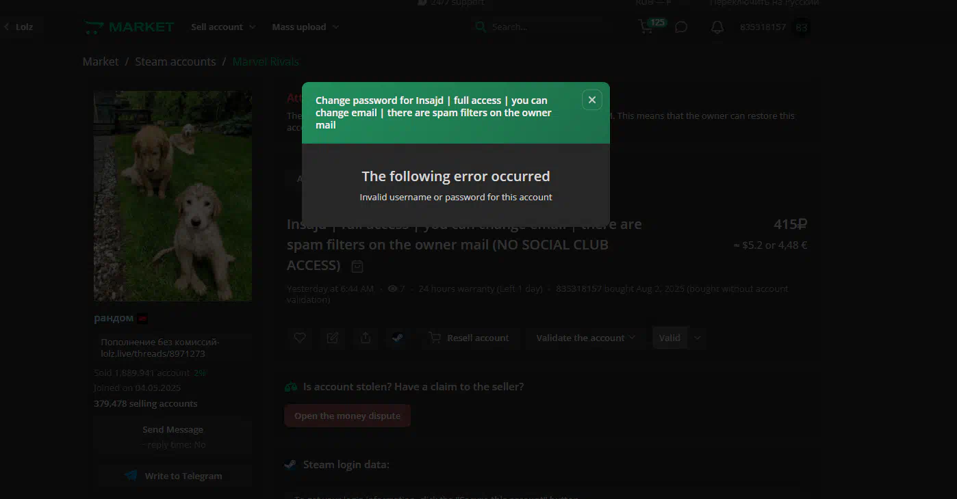The height and width of the screenshot is (499, 957).
Task: Click the shopping bag icon after ACCESS)
Action: tap(357, 266)
